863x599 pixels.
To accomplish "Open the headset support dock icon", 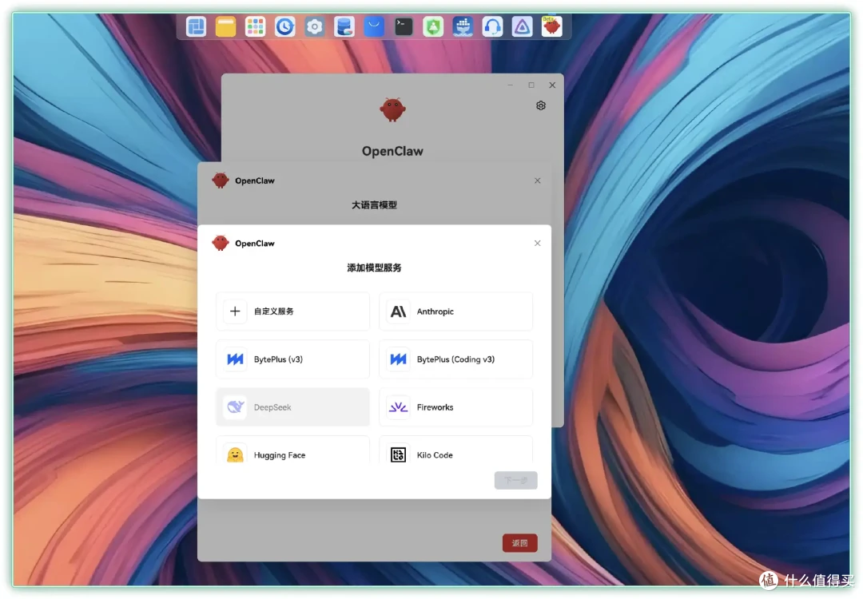I will pos(492,26).
